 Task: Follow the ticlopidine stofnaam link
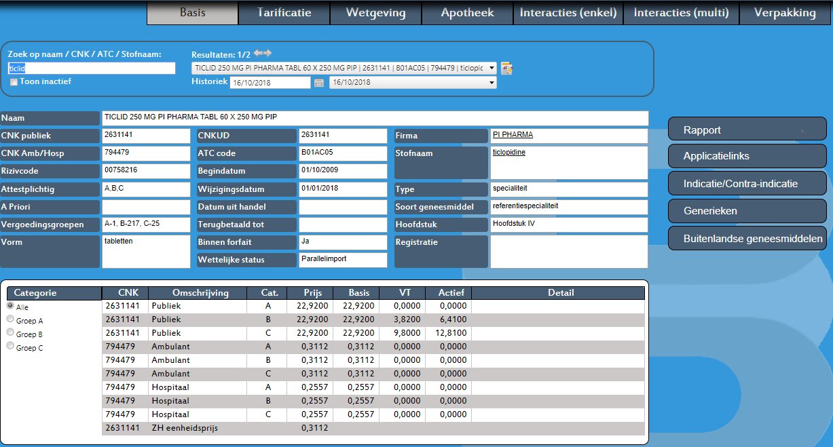(x=508, y=152)
